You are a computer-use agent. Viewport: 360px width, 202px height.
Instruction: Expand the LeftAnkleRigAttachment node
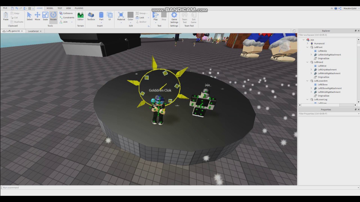[x=311, y=55]
